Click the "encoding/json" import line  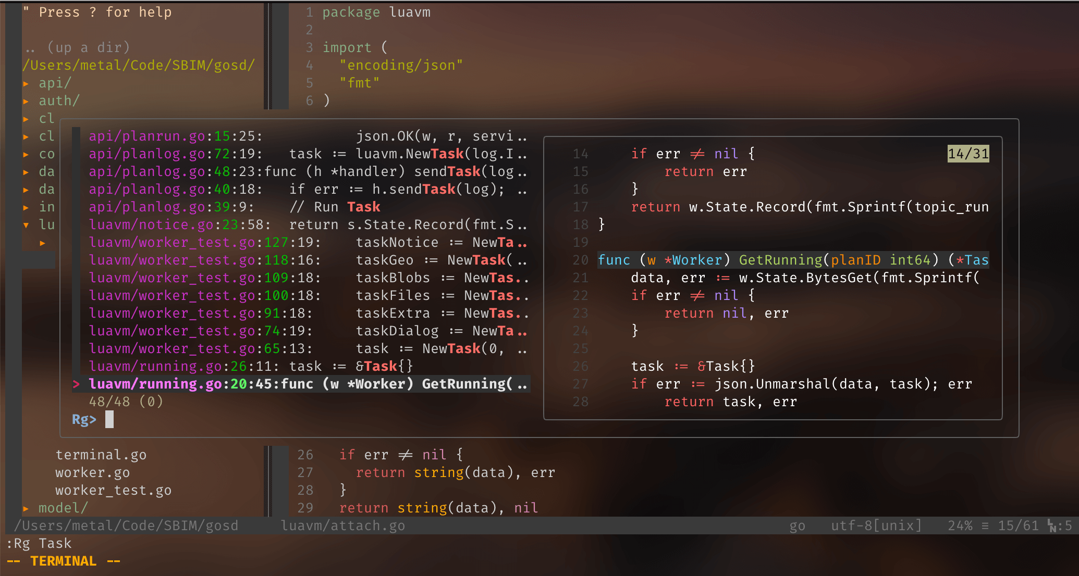click(401, 66)
